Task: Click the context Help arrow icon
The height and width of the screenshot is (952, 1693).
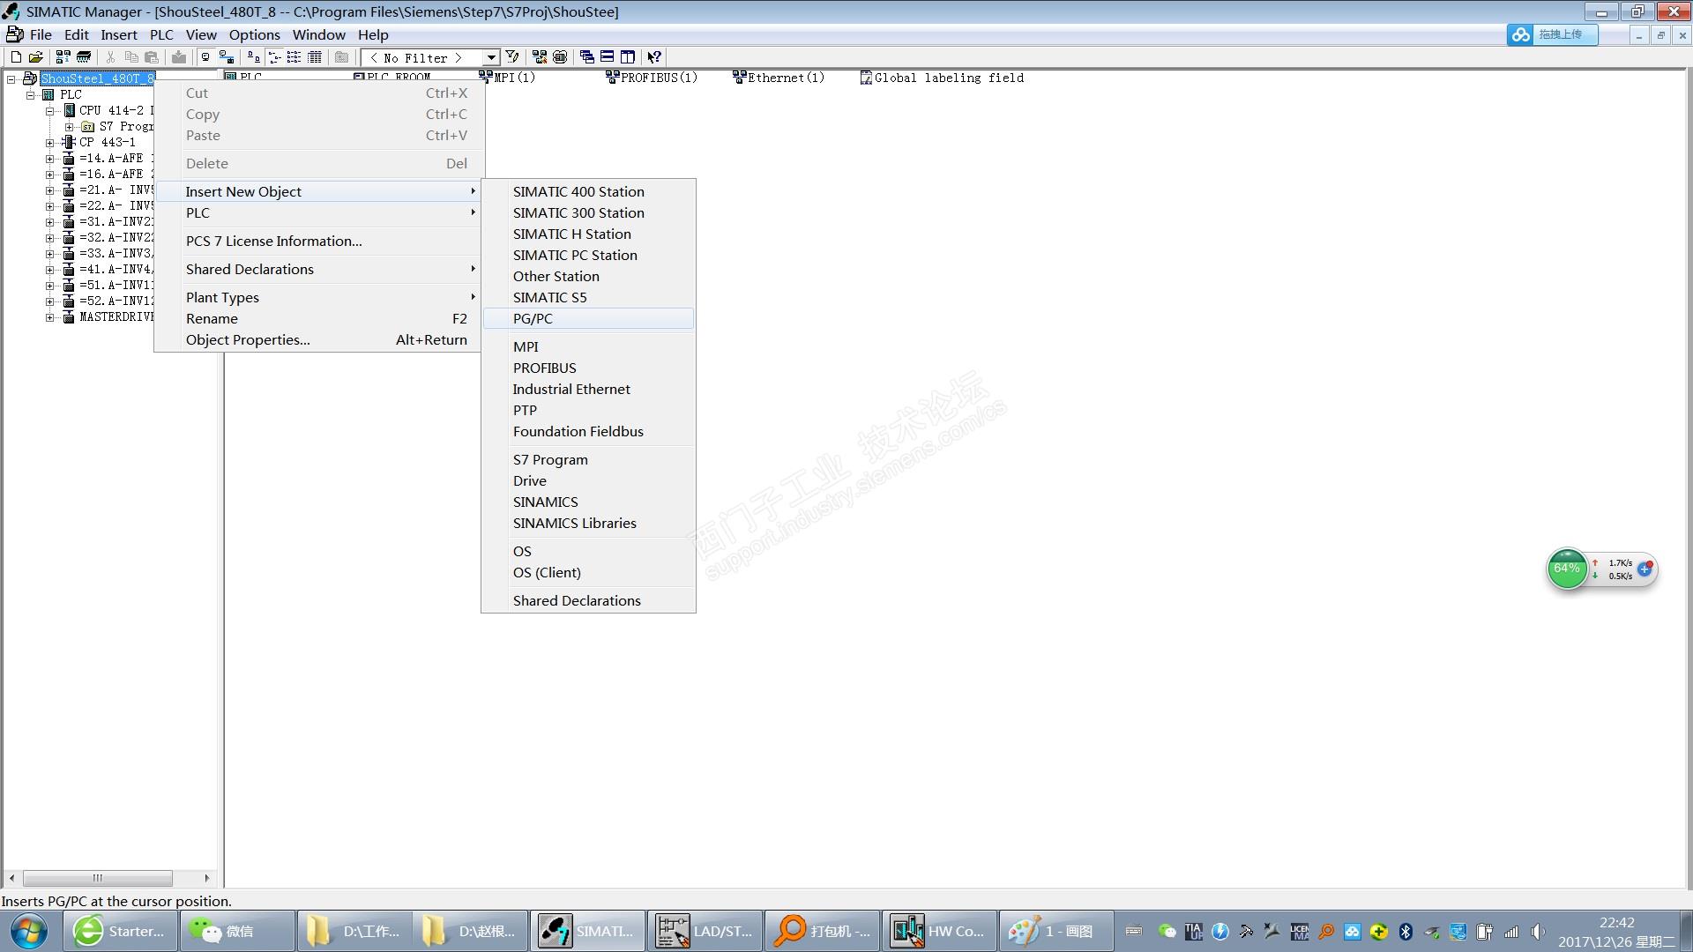Action: click(654, 57)
